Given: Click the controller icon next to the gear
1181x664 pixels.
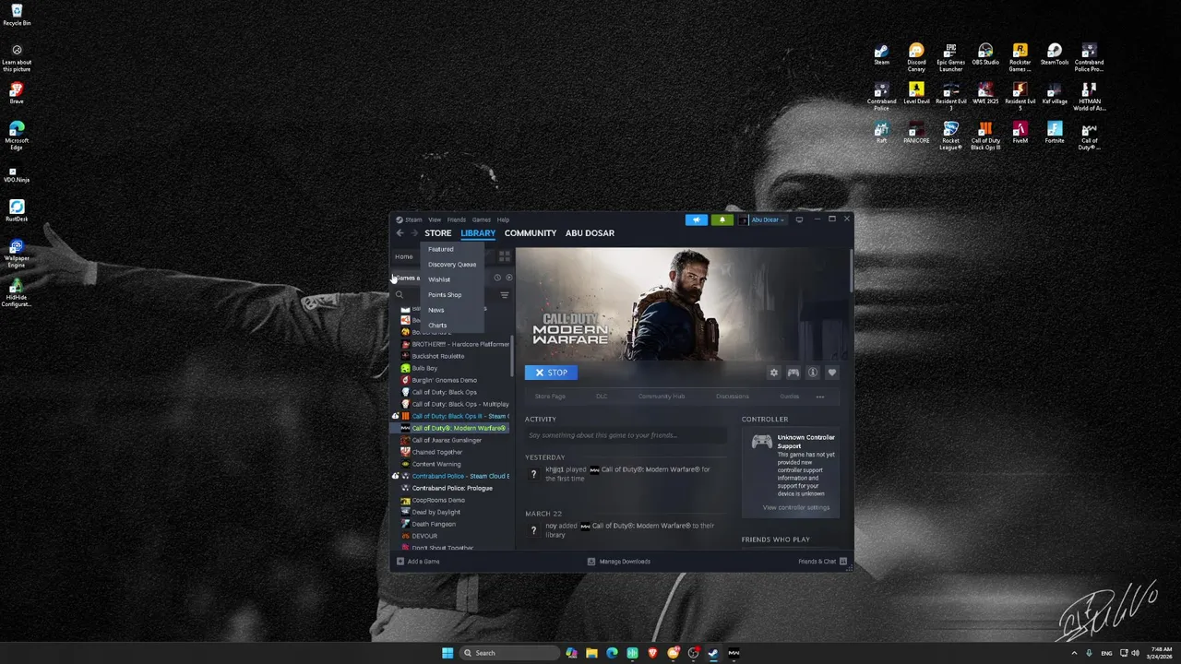Looking at the screenshot, I should pos(793,373).
